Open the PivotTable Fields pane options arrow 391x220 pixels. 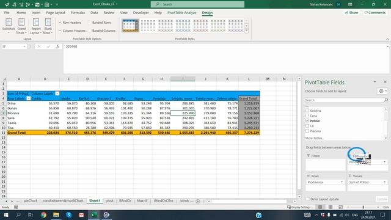point(375,82)
